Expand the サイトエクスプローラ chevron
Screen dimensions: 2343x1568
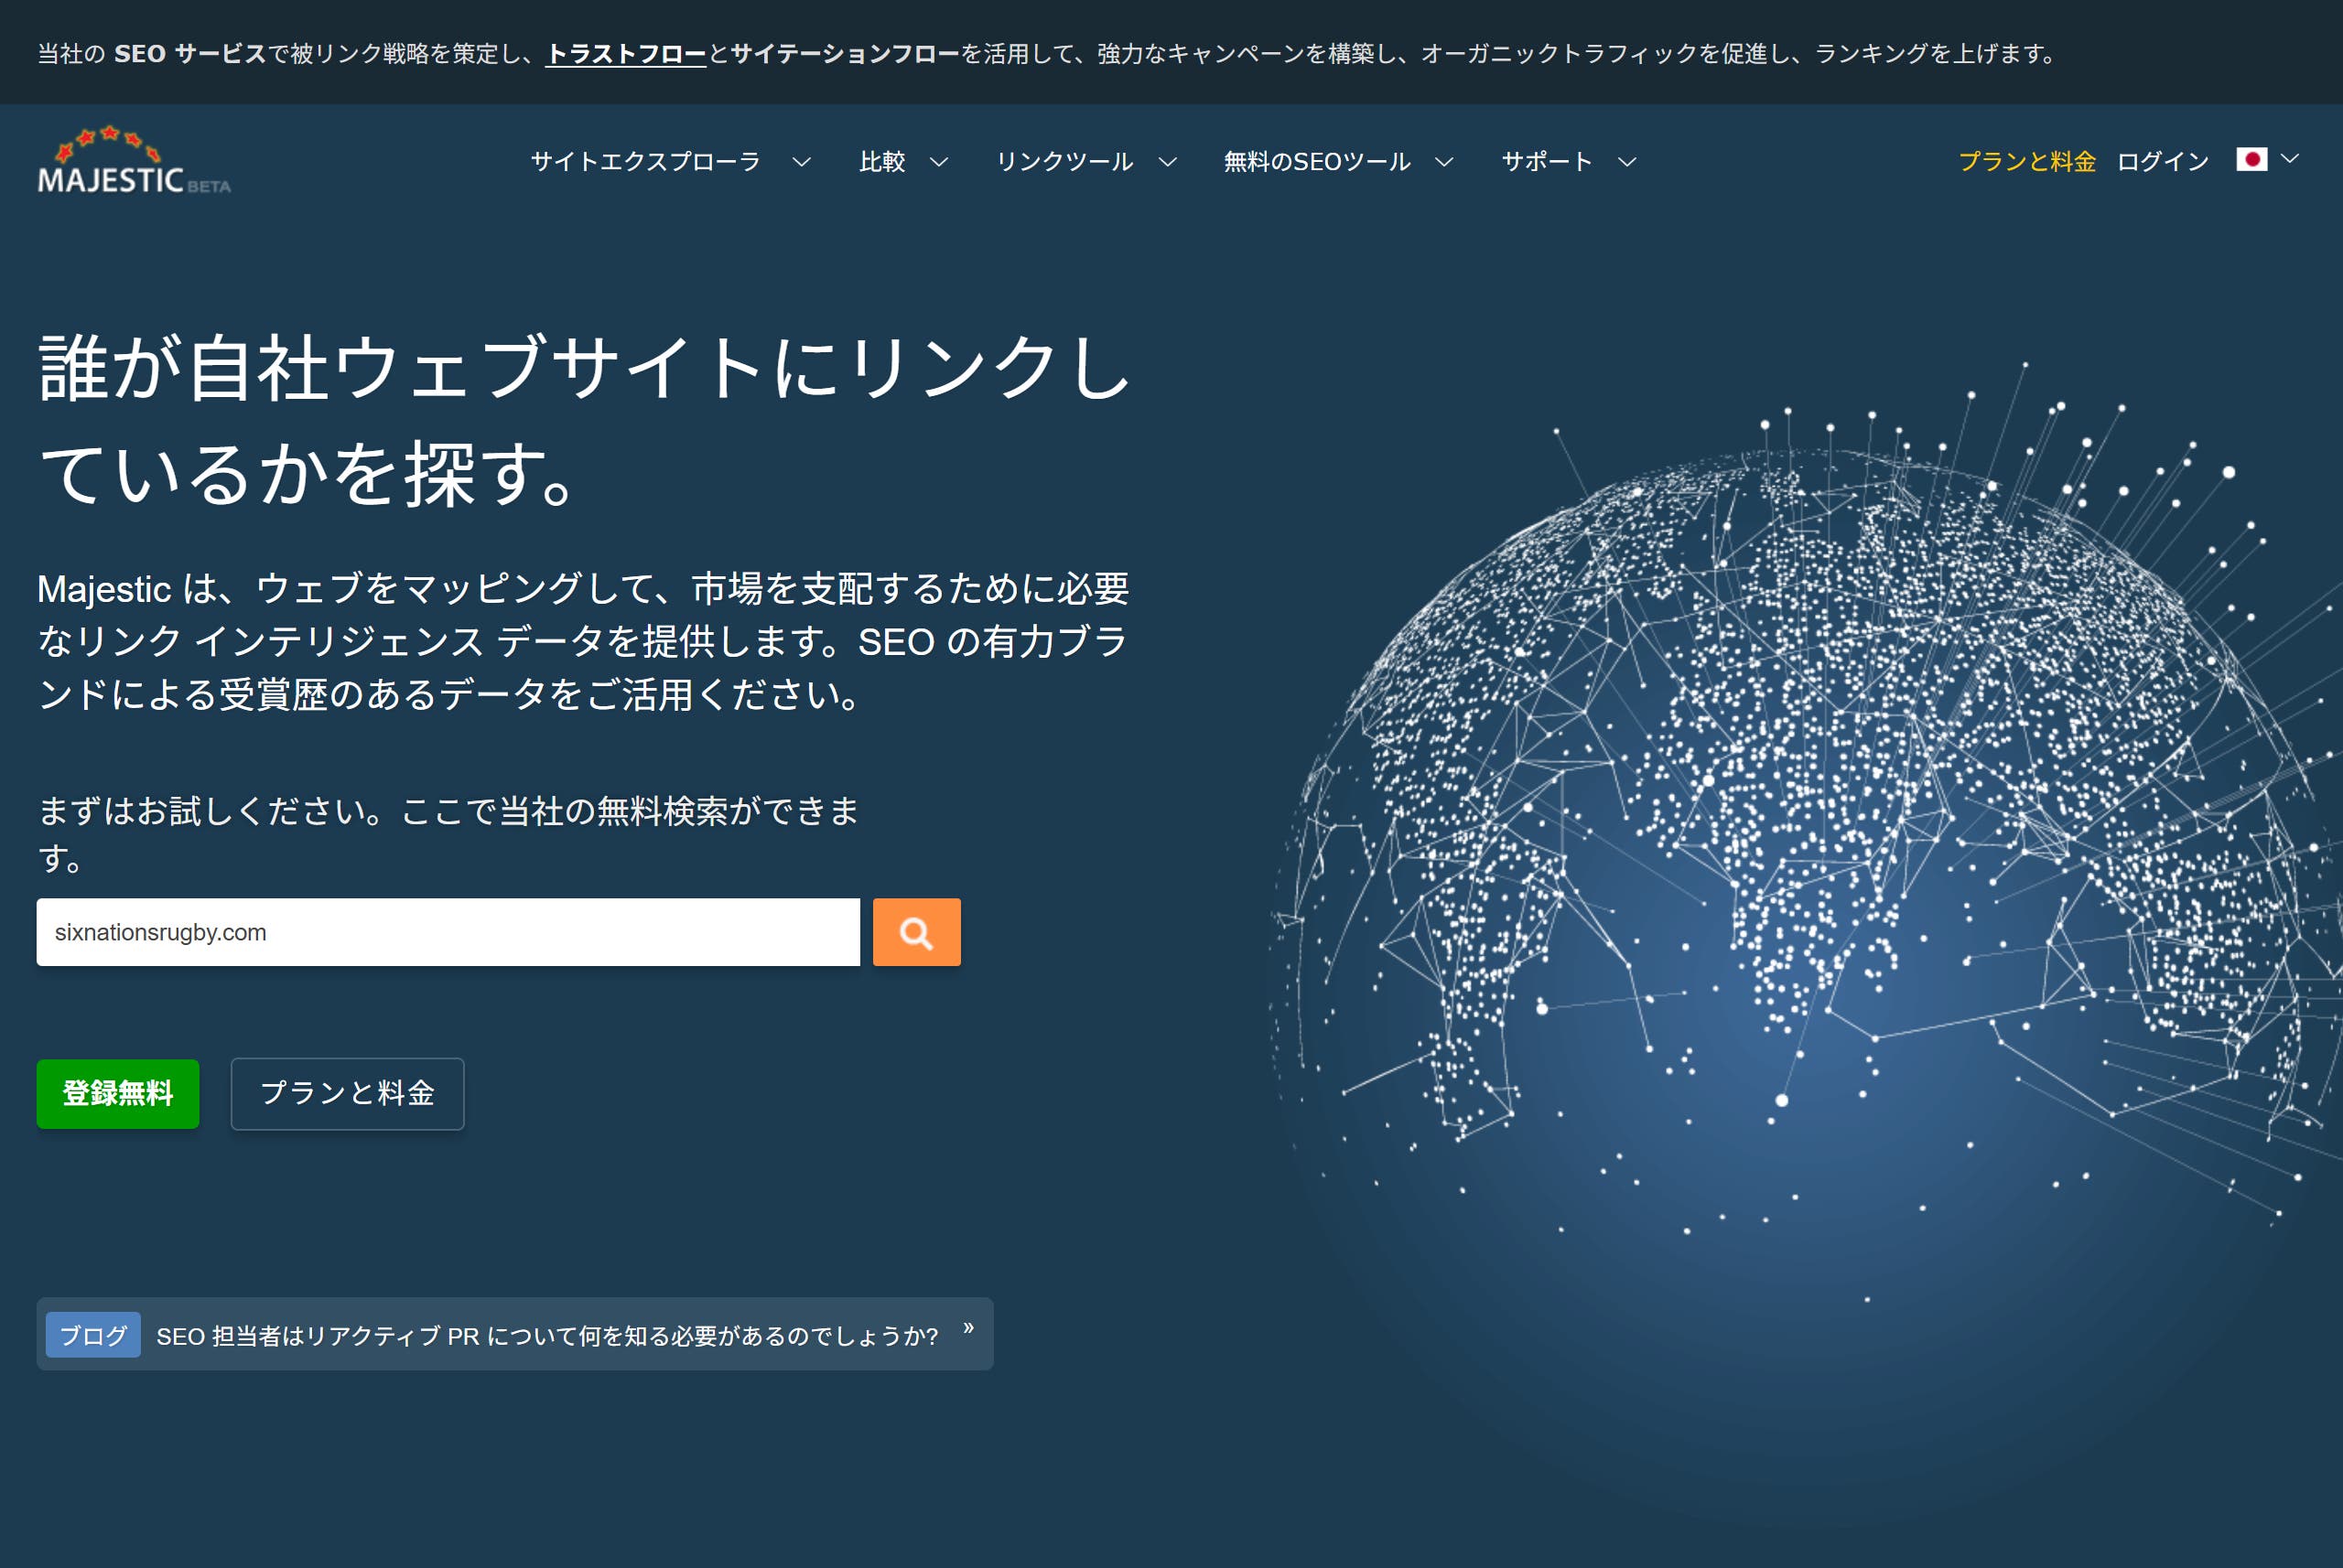pos(802,162)
